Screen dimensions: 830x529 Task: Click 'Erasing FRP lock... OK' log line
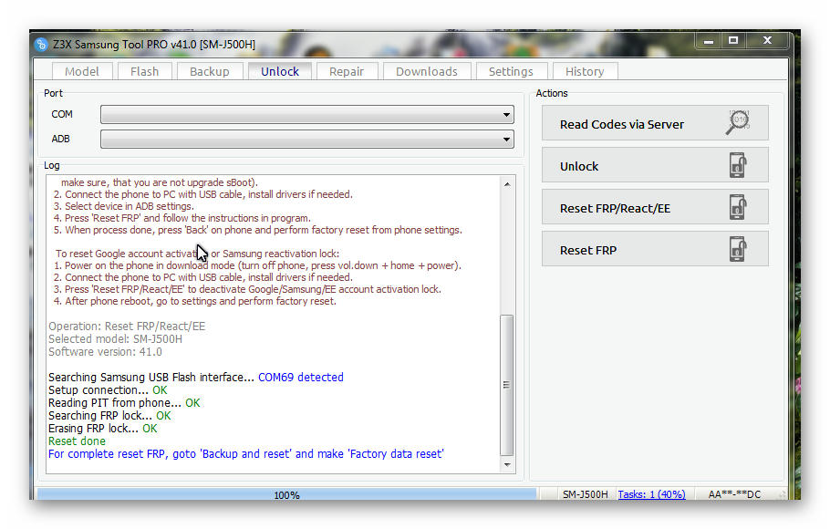pos(103,429)
